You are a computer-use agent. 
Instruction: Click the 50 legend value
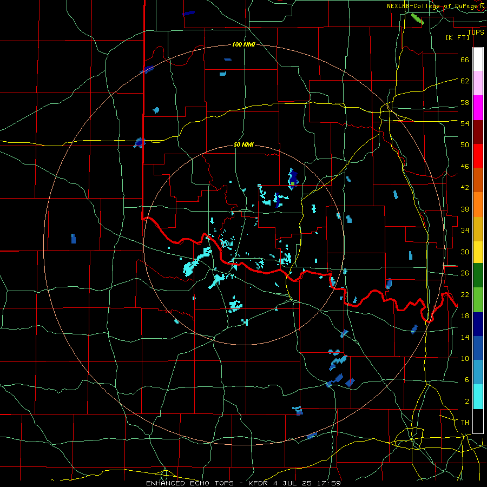point(465,145)
